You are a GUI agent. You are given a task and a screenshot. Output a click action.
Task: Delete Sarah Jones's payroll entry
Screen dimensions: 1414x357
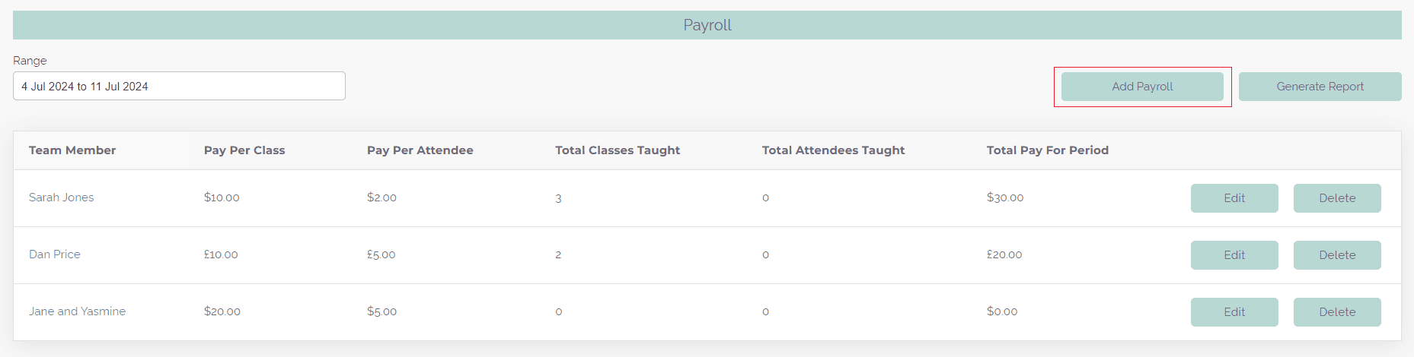(1337, 198)
